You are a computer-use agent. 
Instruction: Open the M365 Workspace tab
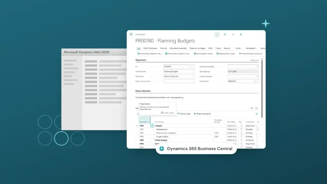coord(150,48)
